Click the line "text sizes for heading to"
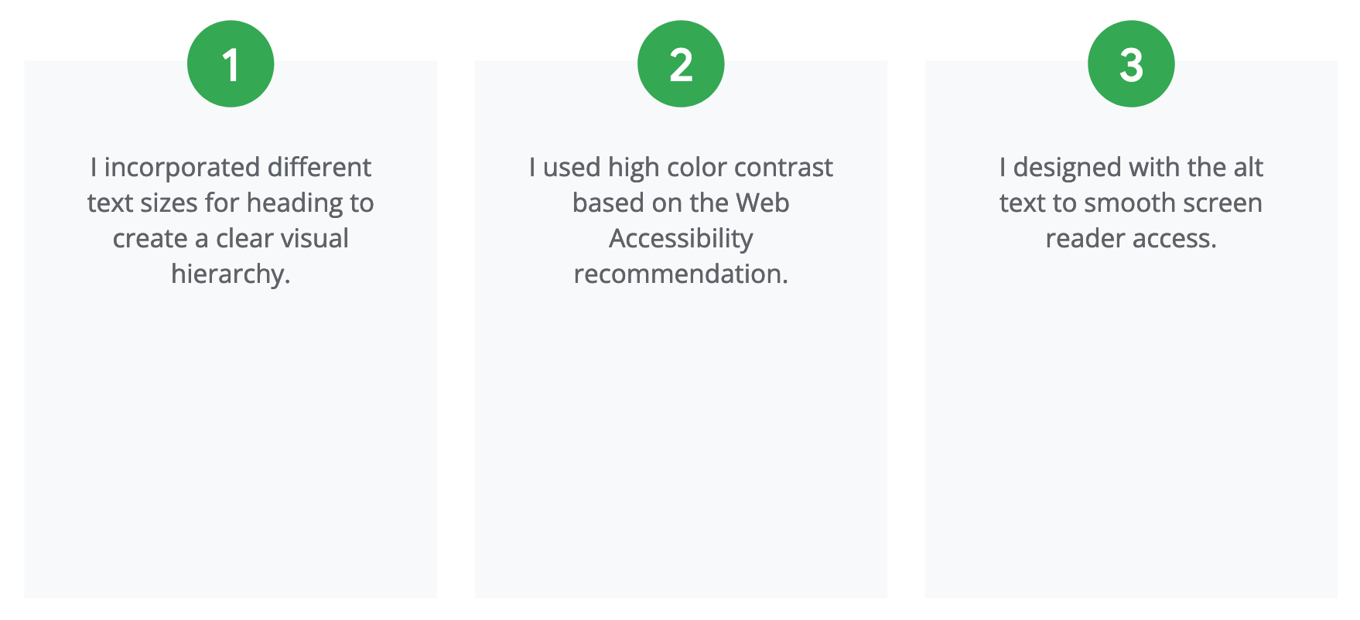This screenshot has width=1360, height=620. [x=231, y=203]
